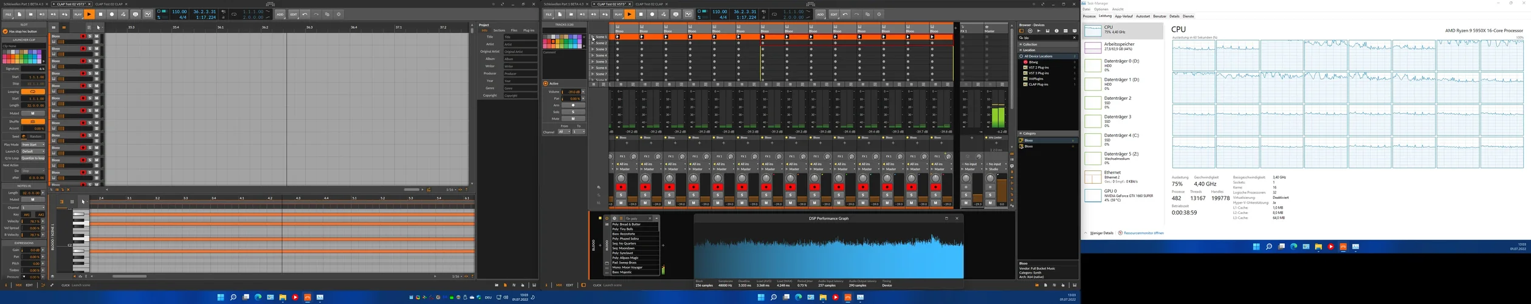Open the Optionen menu in Task Manager
Screen dimensions: 1531x304
click(x=1101, y=10)
